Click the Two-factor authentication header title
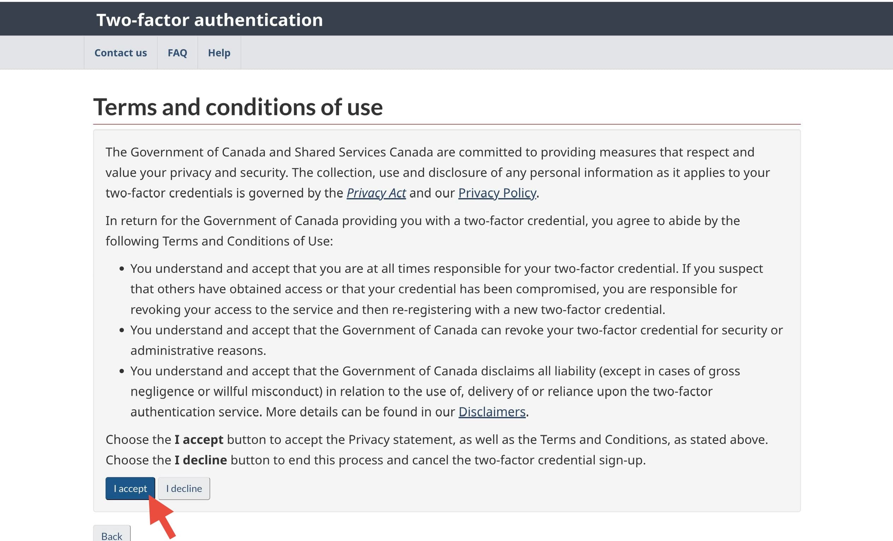The image size is (893, 541). [210, 20]
